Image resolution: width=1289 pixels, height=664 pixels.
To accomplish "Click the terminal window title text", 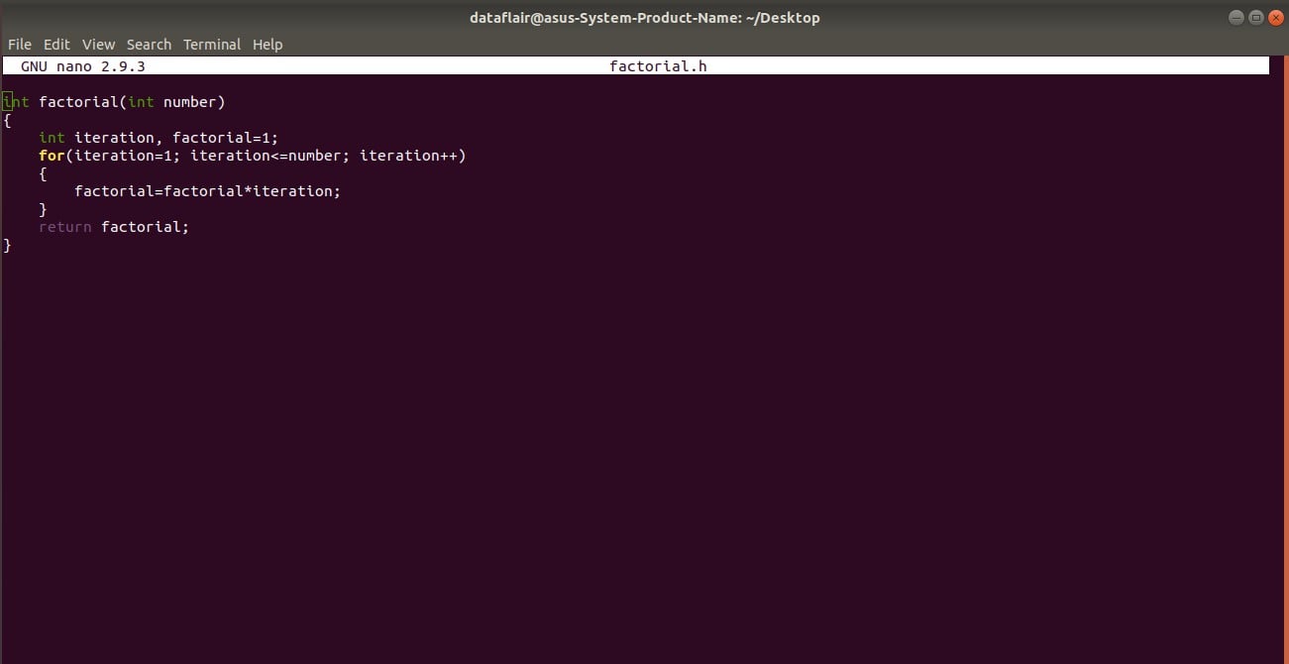I will 644,17.
